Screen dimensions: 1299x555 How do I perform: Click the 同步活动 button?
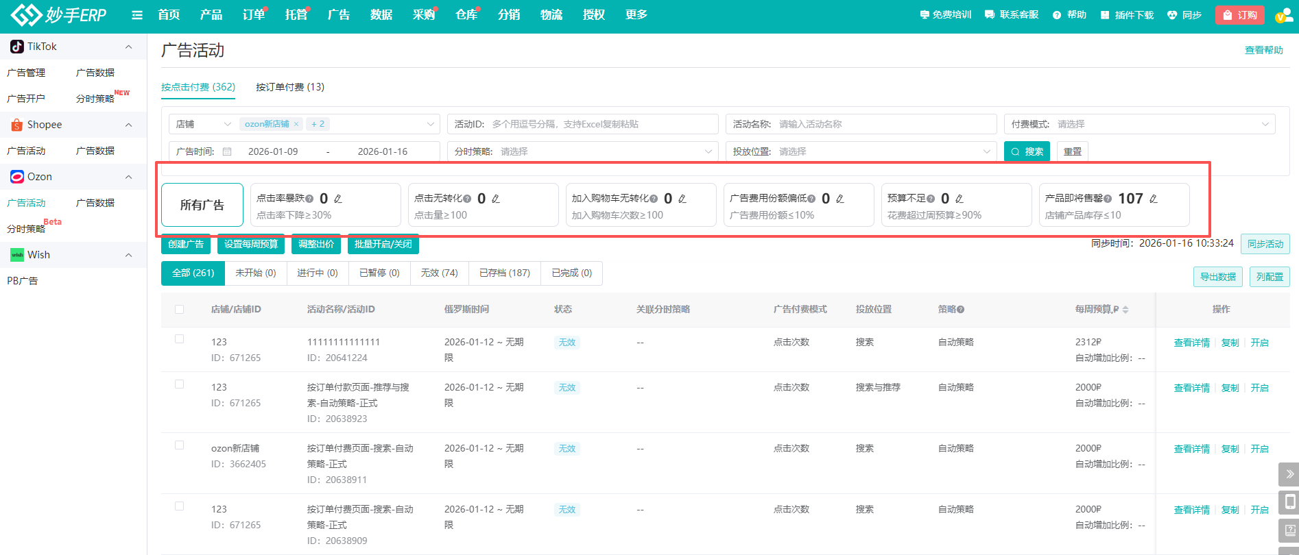coord(1265,244)
